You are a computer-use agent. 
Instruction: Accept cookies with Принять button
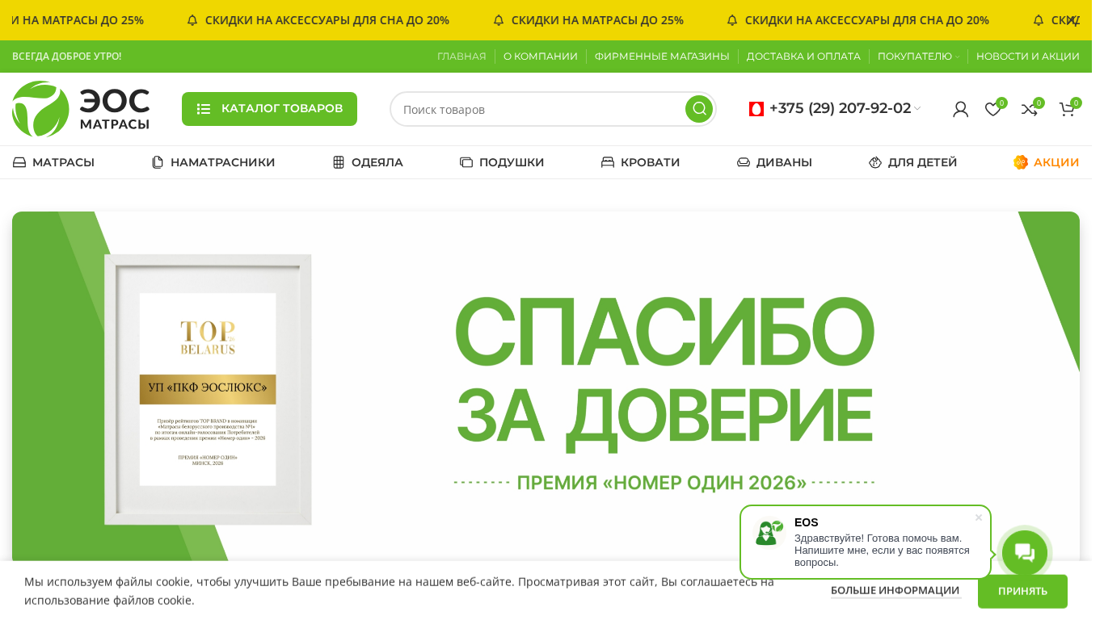coord(1022,592)
